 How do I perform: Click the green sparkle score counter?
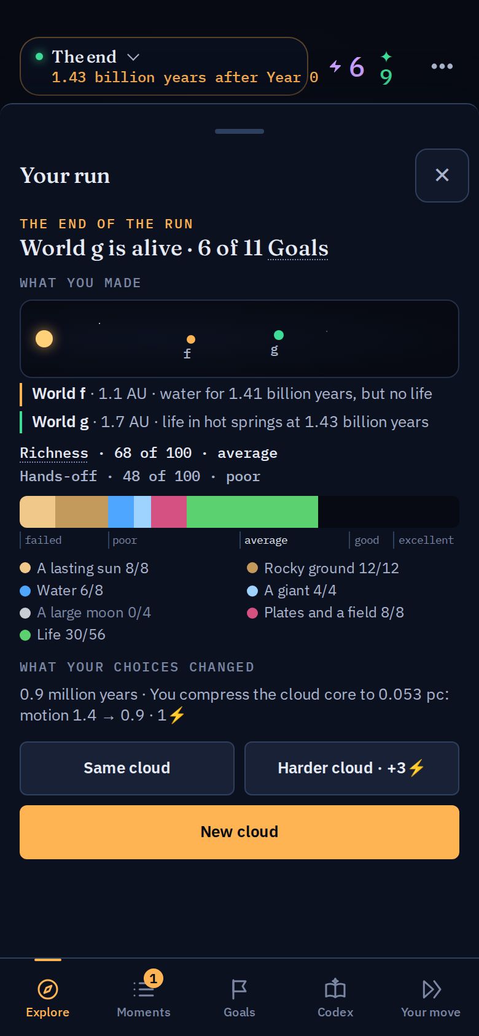[386, 68]
